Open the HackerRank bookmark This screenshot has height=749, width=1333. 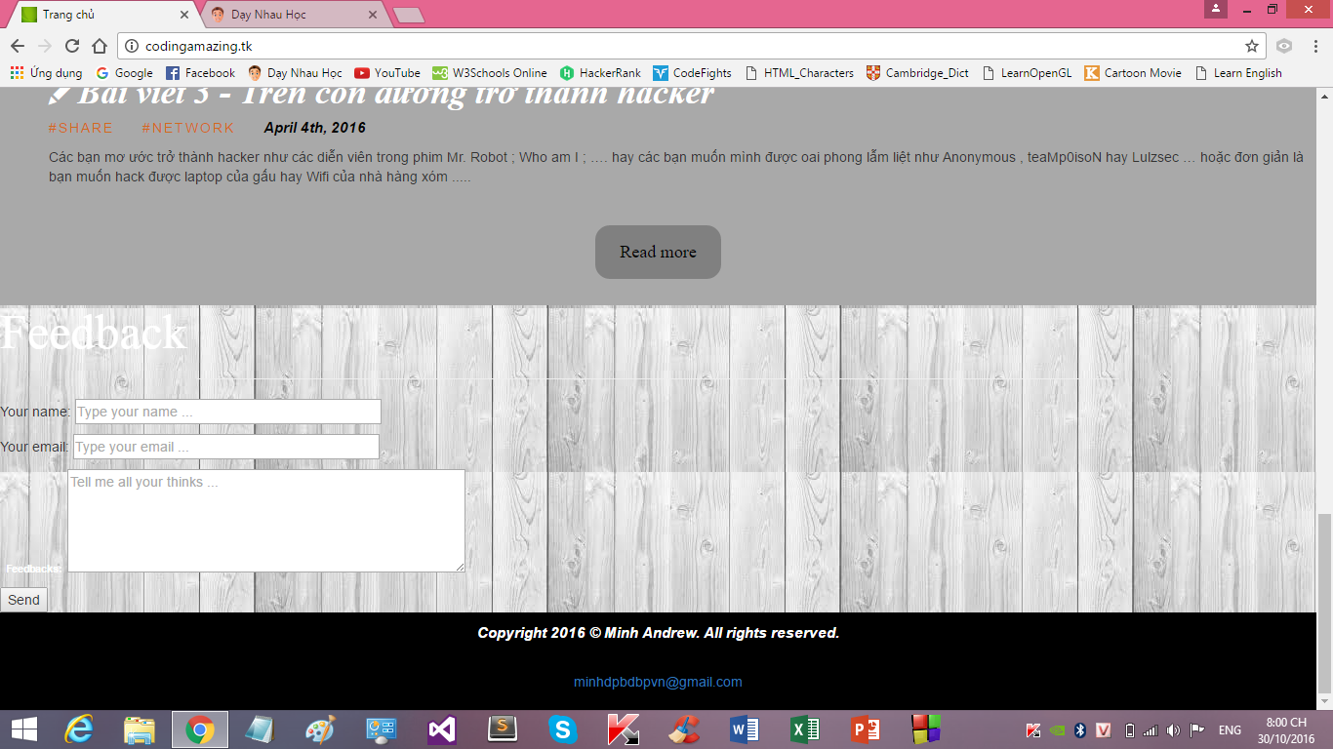(x=600, y=73)
